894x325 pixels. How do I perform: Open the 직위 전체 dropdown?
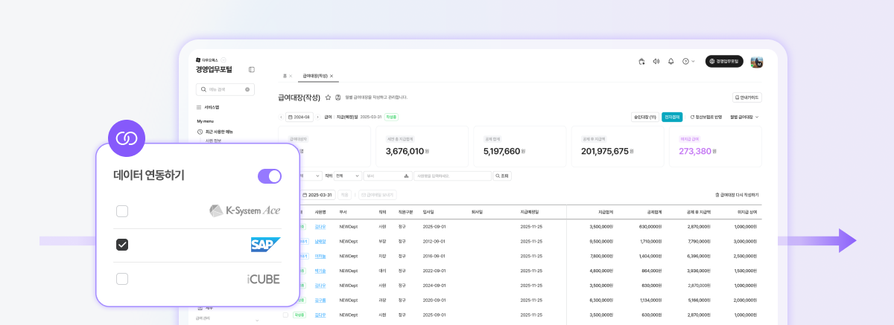click(x=349, y=176)
